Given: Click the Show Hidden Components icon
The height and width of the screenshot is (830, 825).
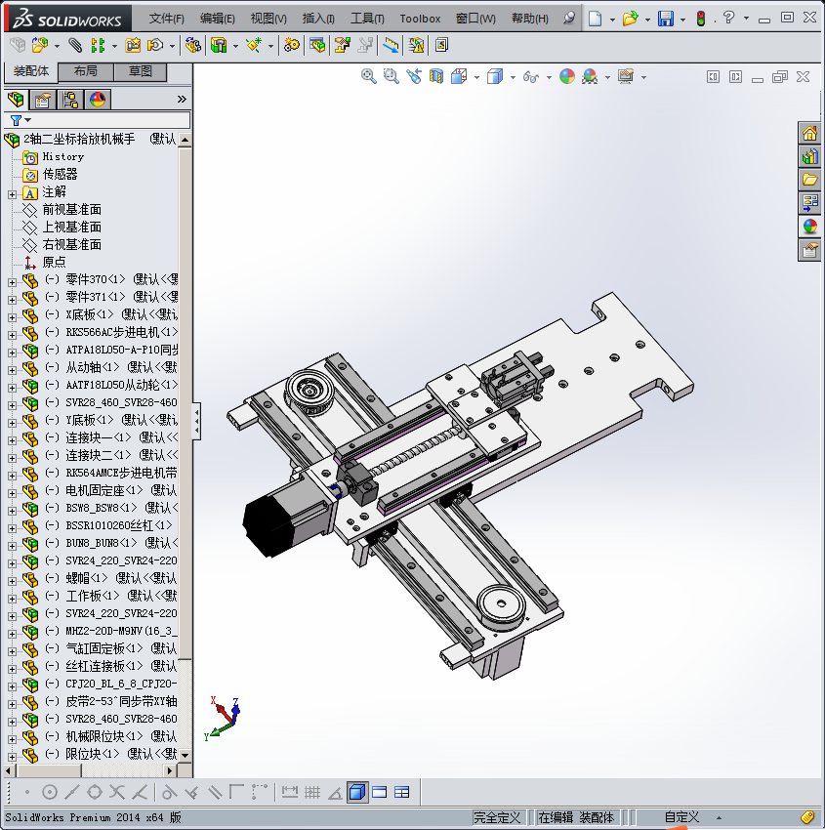Looking at the screenshot, I should coord(192,46).
